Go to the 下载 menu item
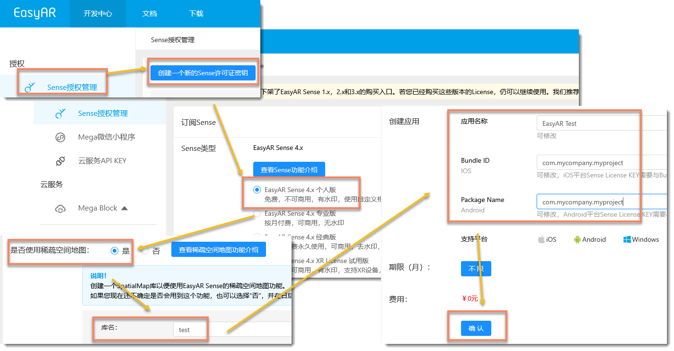 196,14
